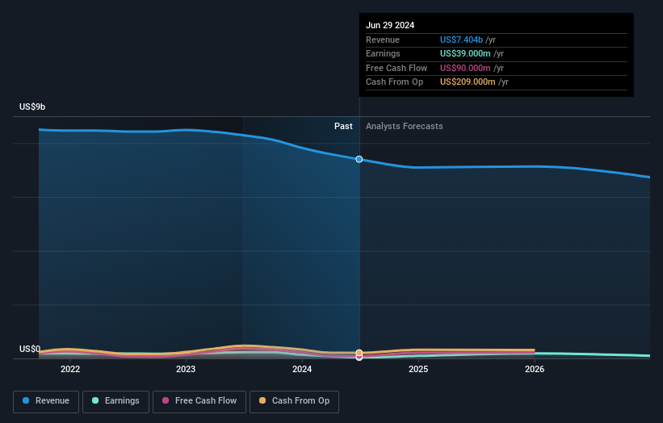This screenshot has height=423, width=663.
Task: Click the 2026 x-axis label
Action: pyautogui.click(x=535, y=370)
